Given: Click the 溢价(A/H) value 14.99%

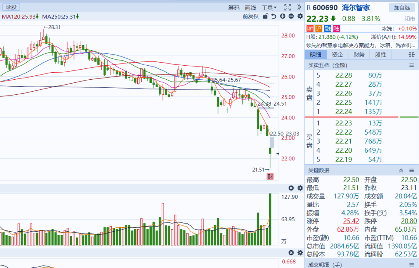Looking at the screenshot, I should (407, 37).
